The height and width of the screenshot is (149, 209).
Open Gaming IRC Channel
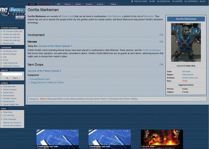click(11, 66)
